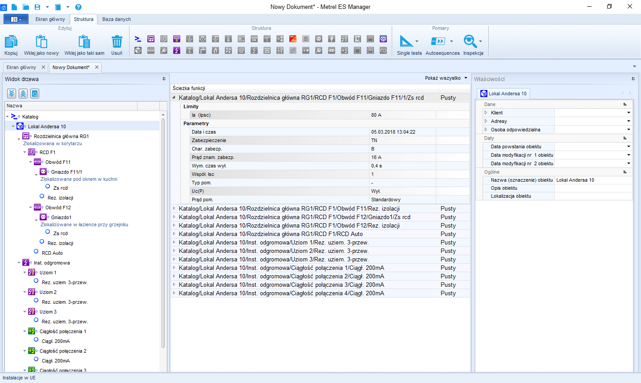Open the Inspekcja magnifier tool
The height and width of the screenshot is (383, 641).
[470, 41]
